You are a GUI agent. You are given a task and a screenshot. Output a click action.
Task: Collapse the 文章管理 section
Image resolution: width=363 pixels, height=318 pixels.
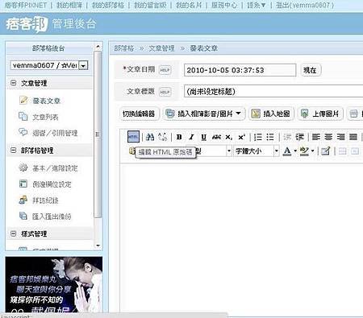tap(13, 83)
